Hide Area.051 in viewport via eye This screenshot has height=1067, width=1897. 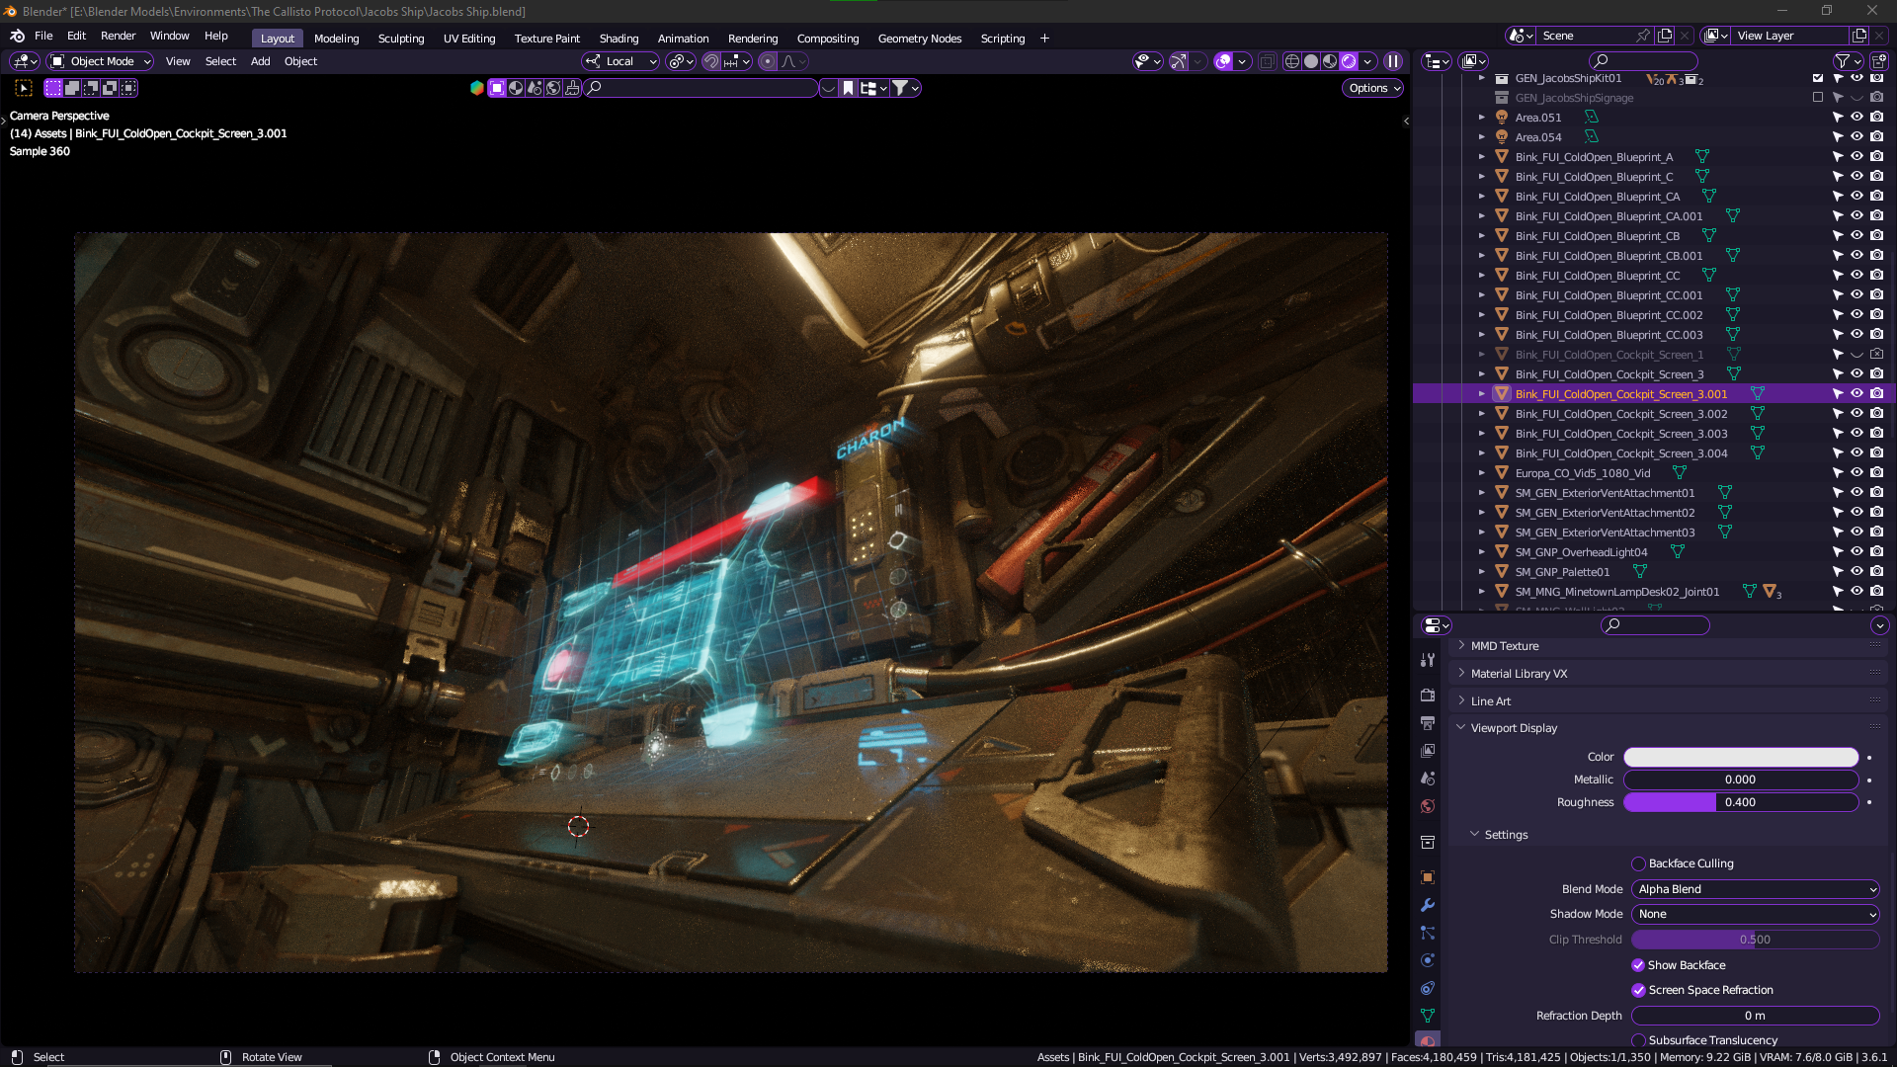point(1856,117)
